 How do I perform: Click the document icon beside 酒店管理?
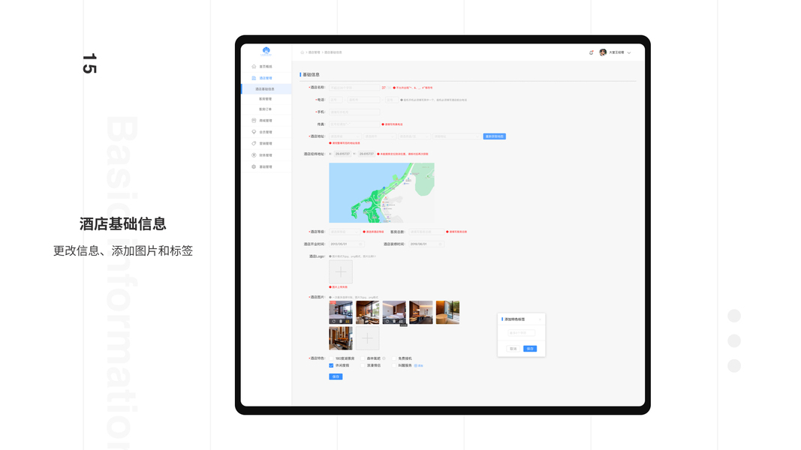(x=254, y=78)
